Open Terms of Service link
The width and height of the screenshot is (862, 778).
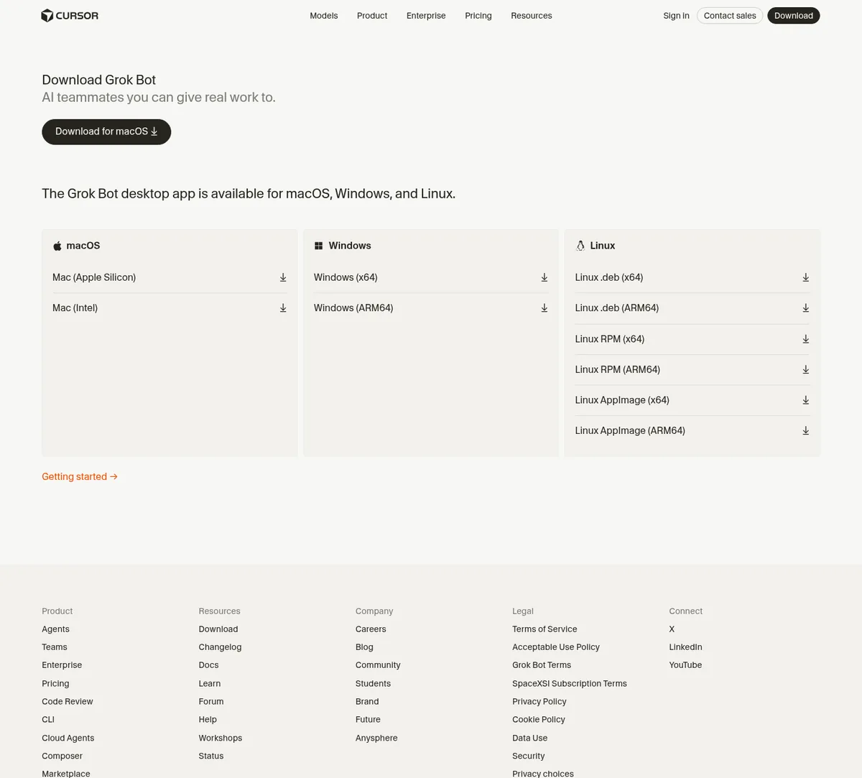[544, 629]
